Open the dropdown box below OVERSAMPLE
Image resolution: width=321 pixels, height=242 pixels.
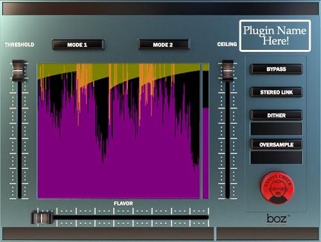[x=276, y=157]
